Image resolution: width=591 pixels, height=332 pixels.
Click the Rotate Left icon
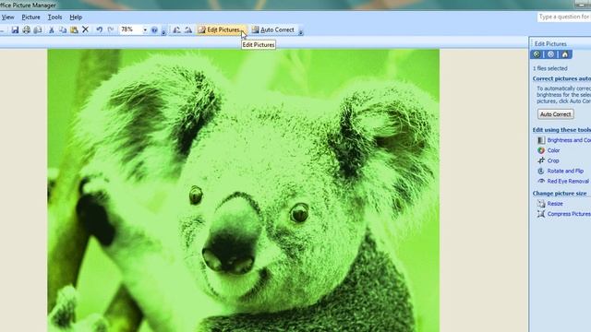176,30
